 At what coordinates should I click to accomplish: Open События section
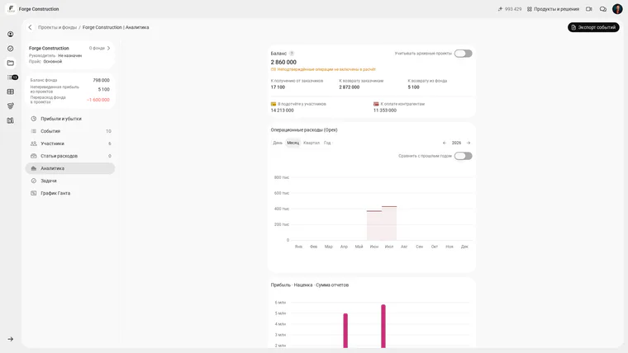pyautogui.click(x=70, y=131)
